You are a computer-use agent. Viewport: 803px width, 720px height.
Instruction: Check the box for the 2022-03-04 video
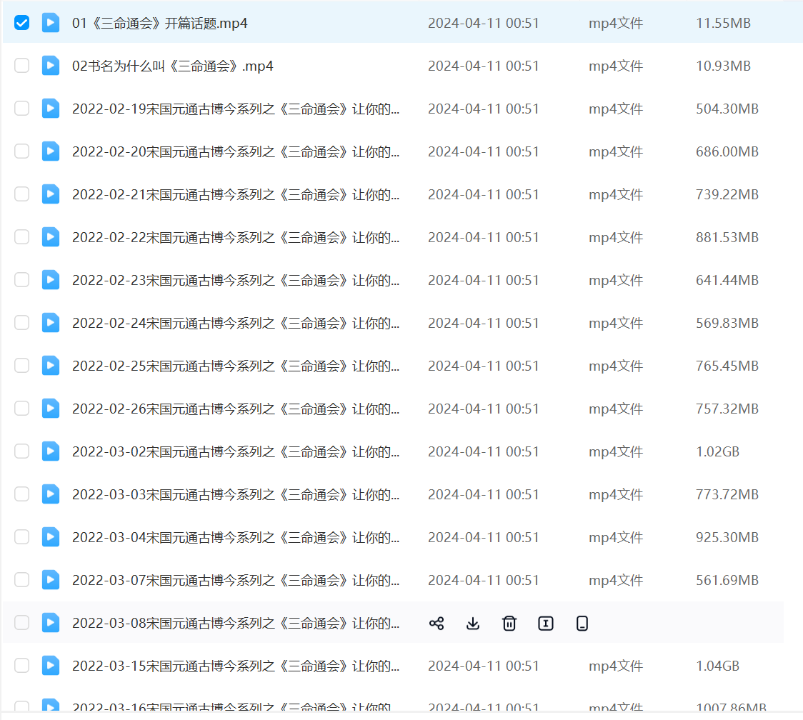(x=22, y=537)
